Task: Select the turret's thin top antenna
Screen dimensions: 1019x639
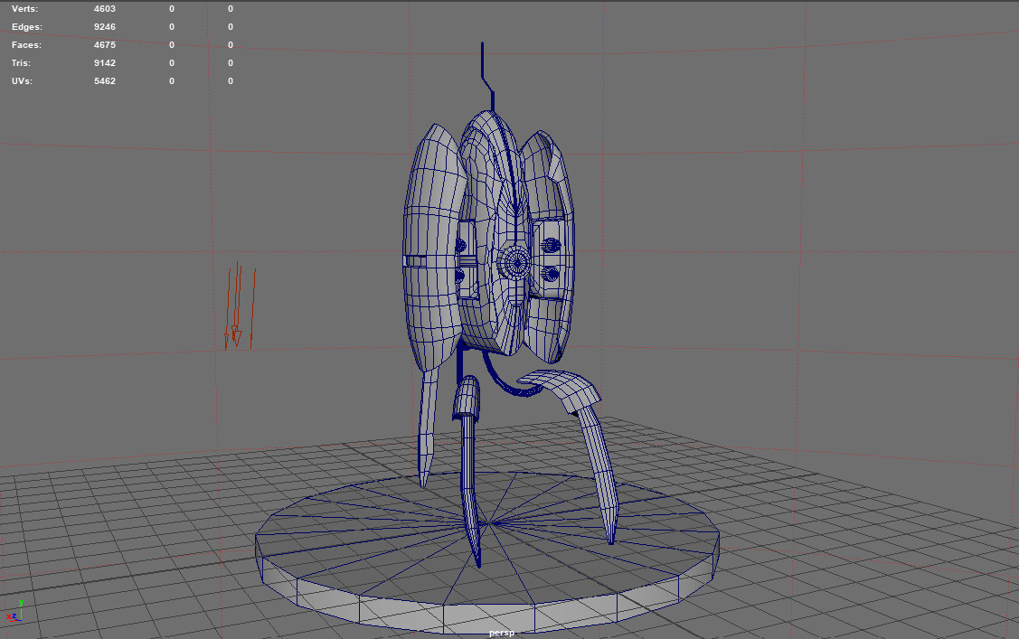Action: tap(486, 77)
